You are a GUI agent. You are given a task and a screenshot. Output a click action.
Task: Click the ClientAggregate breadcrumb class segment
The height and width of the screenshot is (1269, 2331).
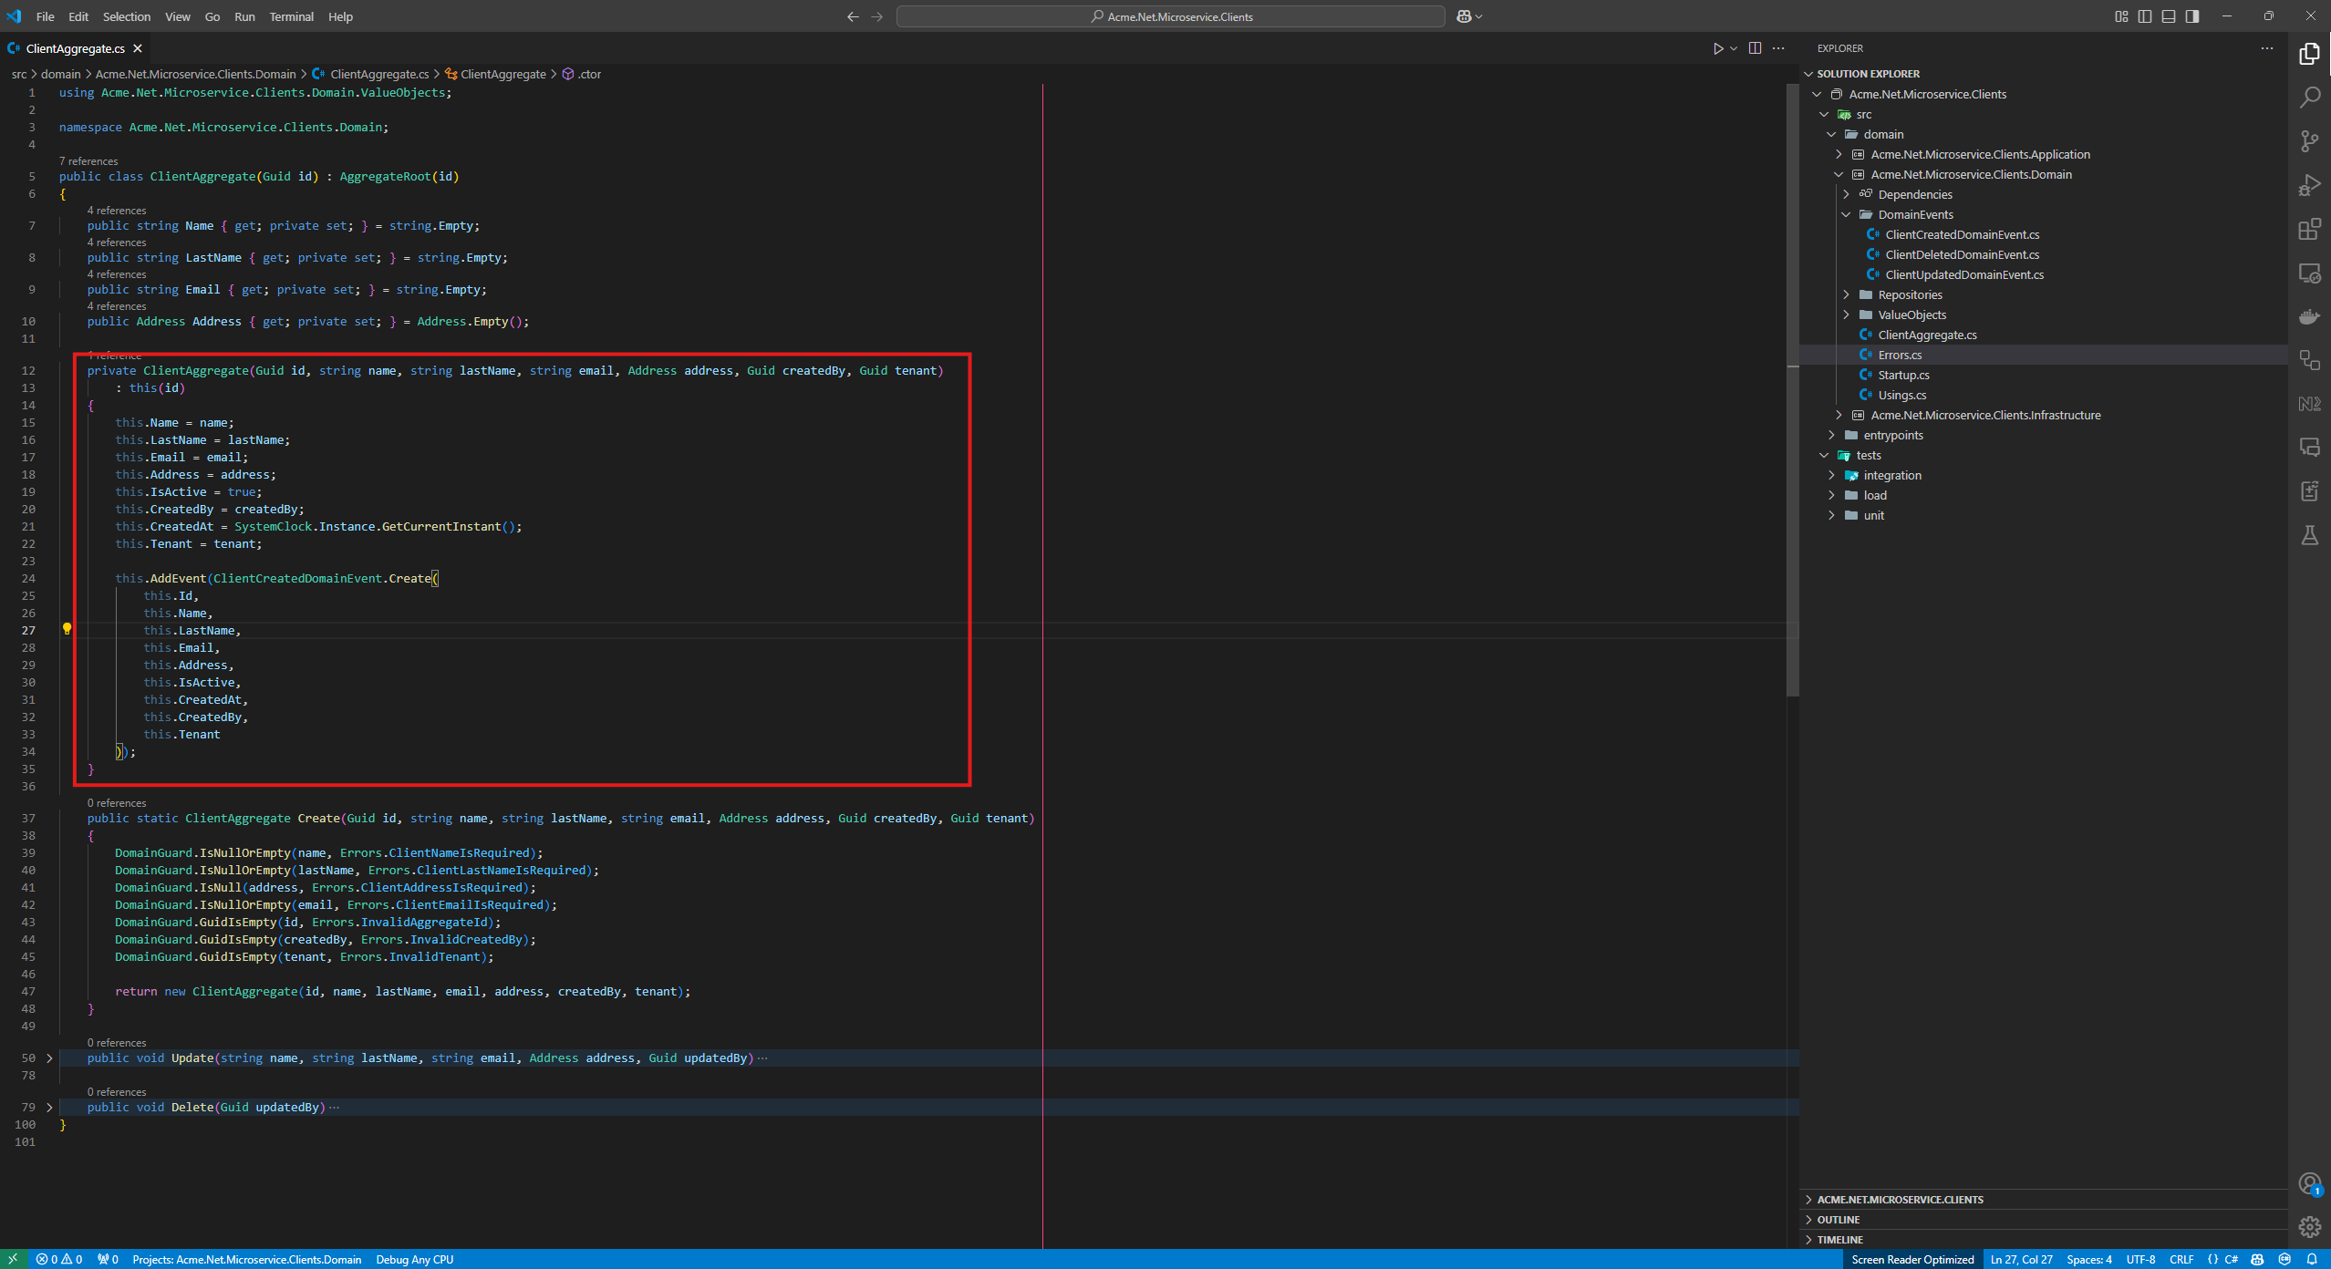point(502,74)
